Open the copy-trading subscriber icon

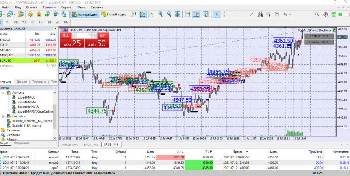pos(64,14)
